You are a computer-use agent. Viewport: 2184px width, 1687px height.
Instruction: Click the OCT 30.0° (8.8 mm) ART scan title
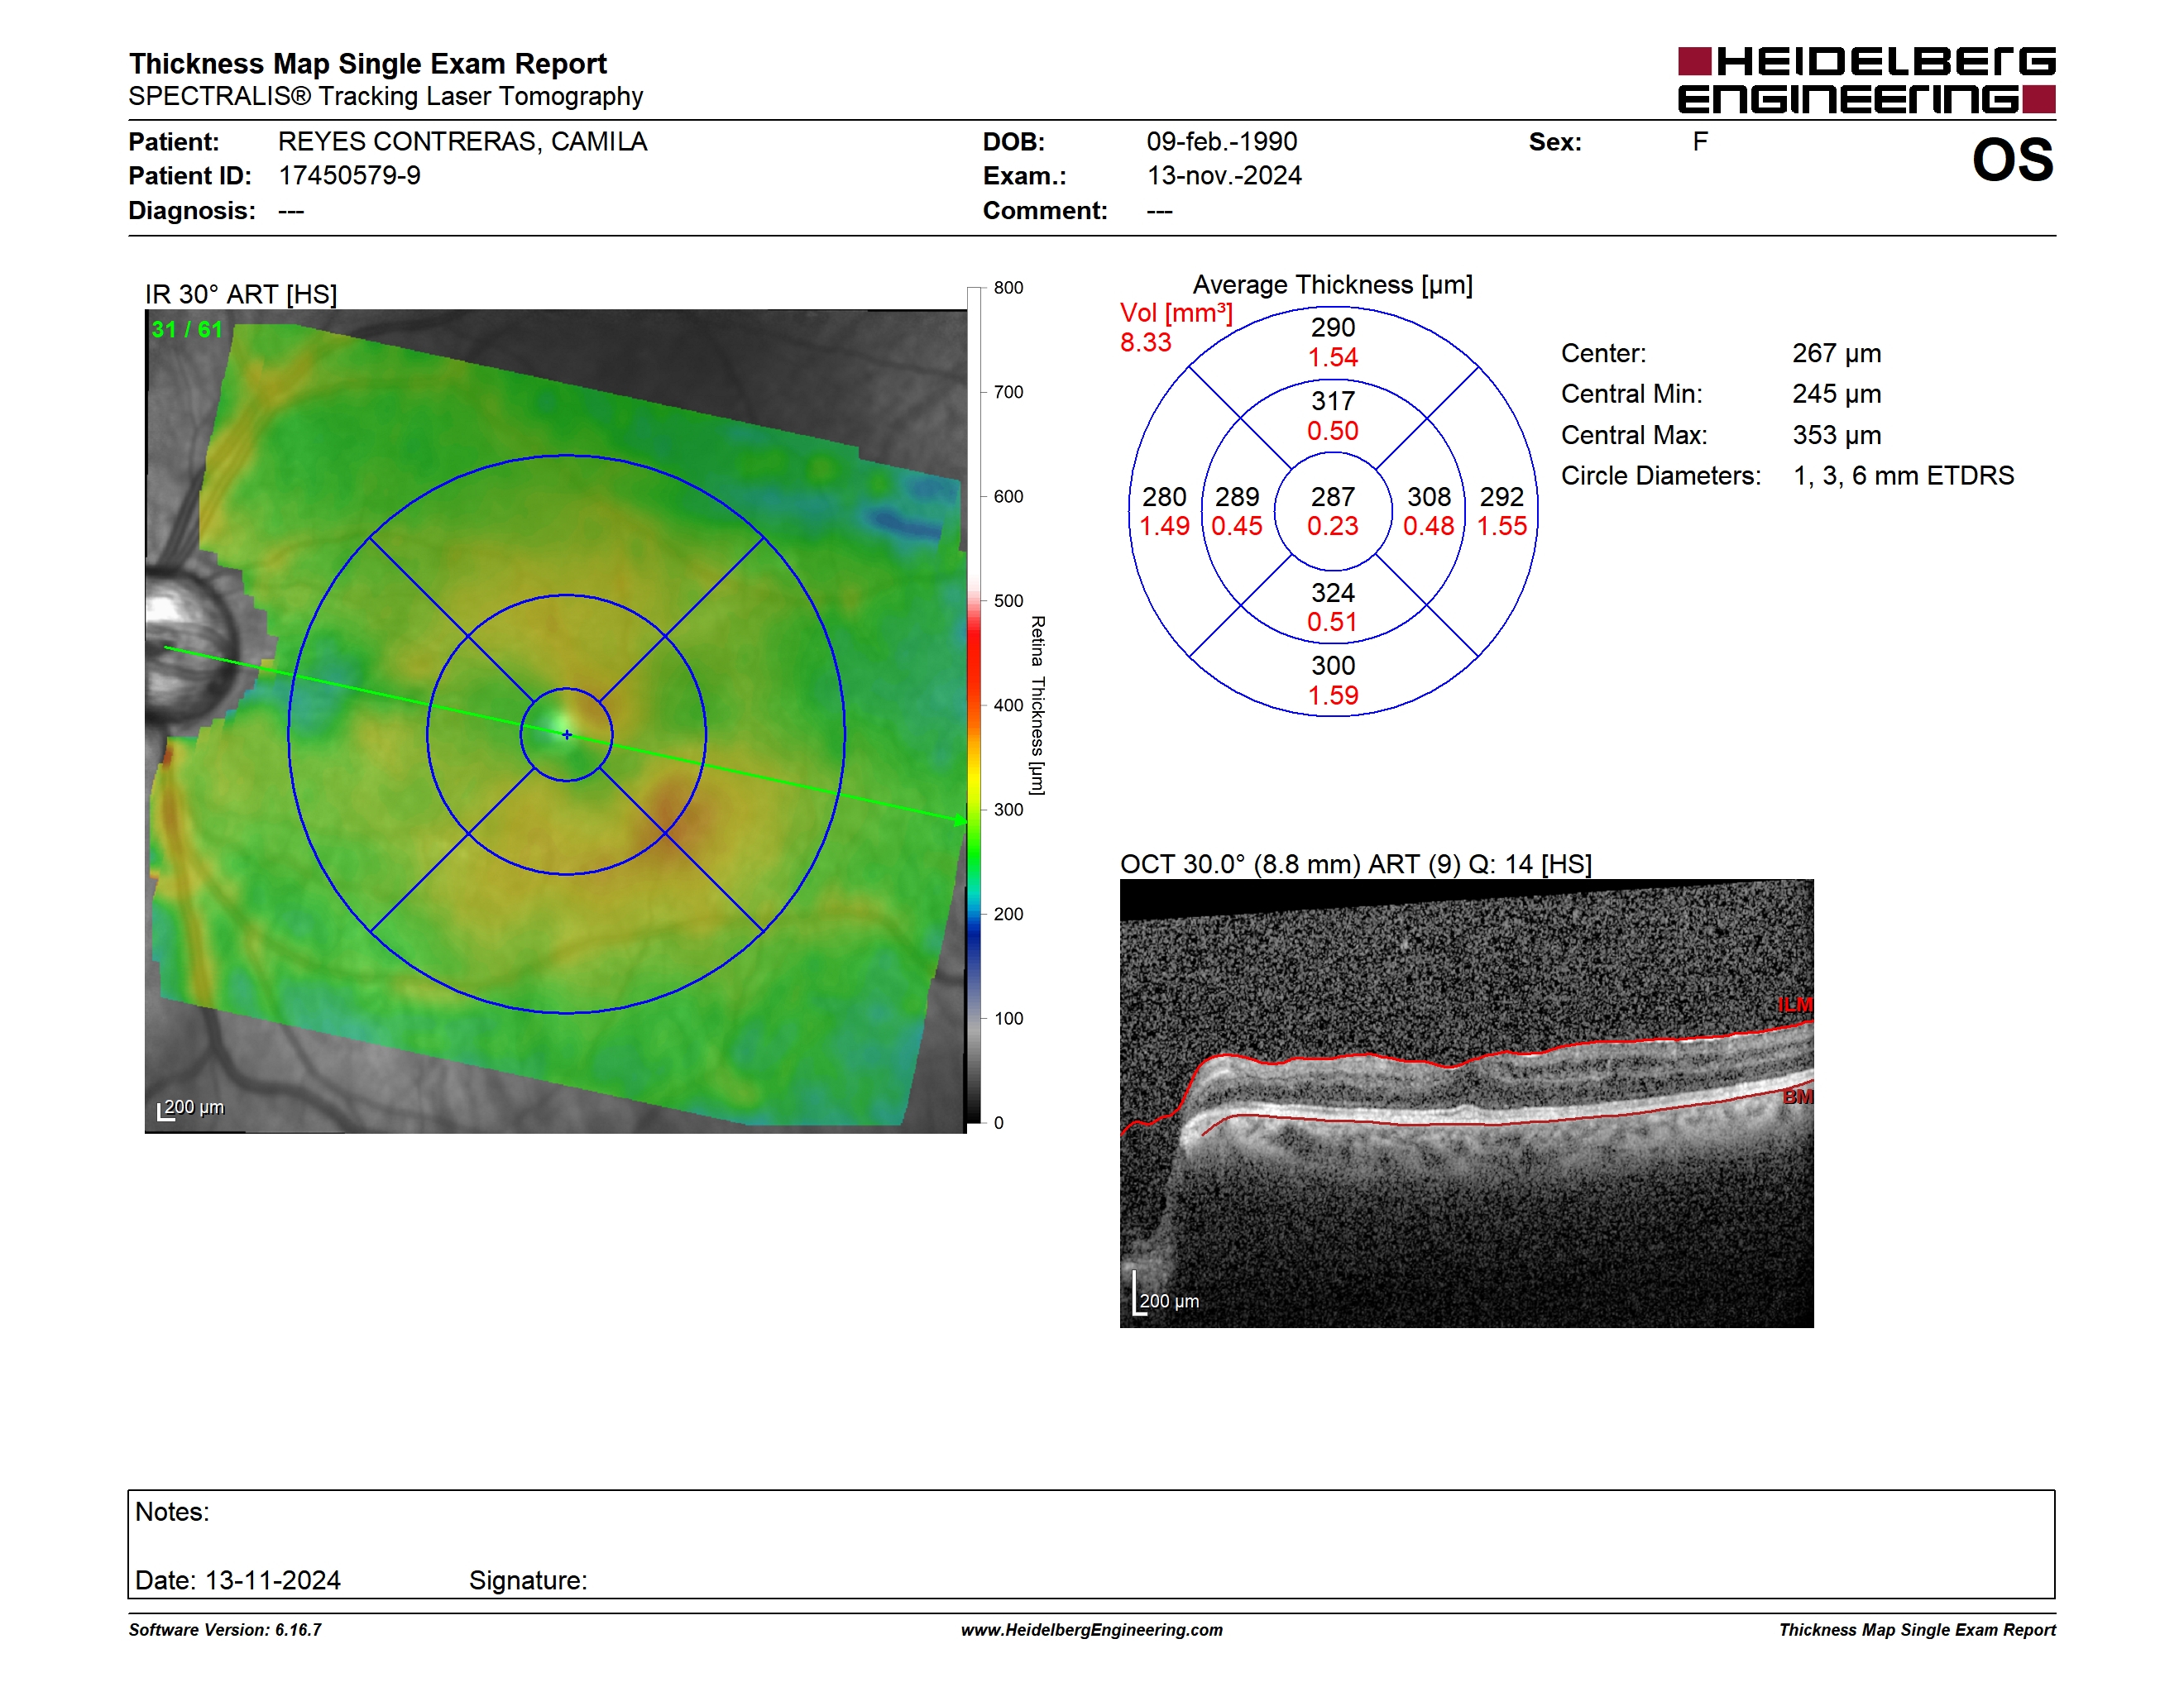point(1355,863)
